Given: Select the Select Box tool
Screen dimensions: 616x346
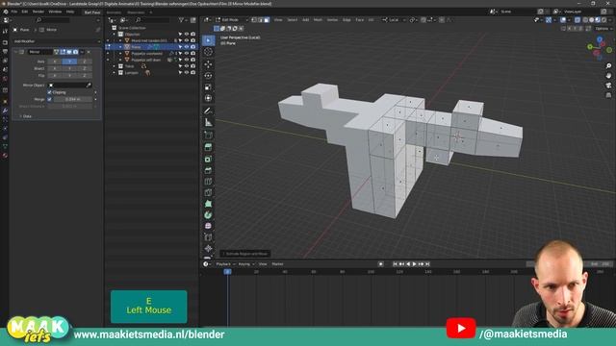Looking at the screenshot, I should tap(208, 40).
